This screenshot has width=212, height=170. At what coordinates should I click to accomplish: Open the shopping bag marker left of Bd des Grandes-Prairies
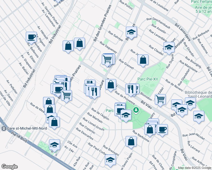(x=79, y=43)
